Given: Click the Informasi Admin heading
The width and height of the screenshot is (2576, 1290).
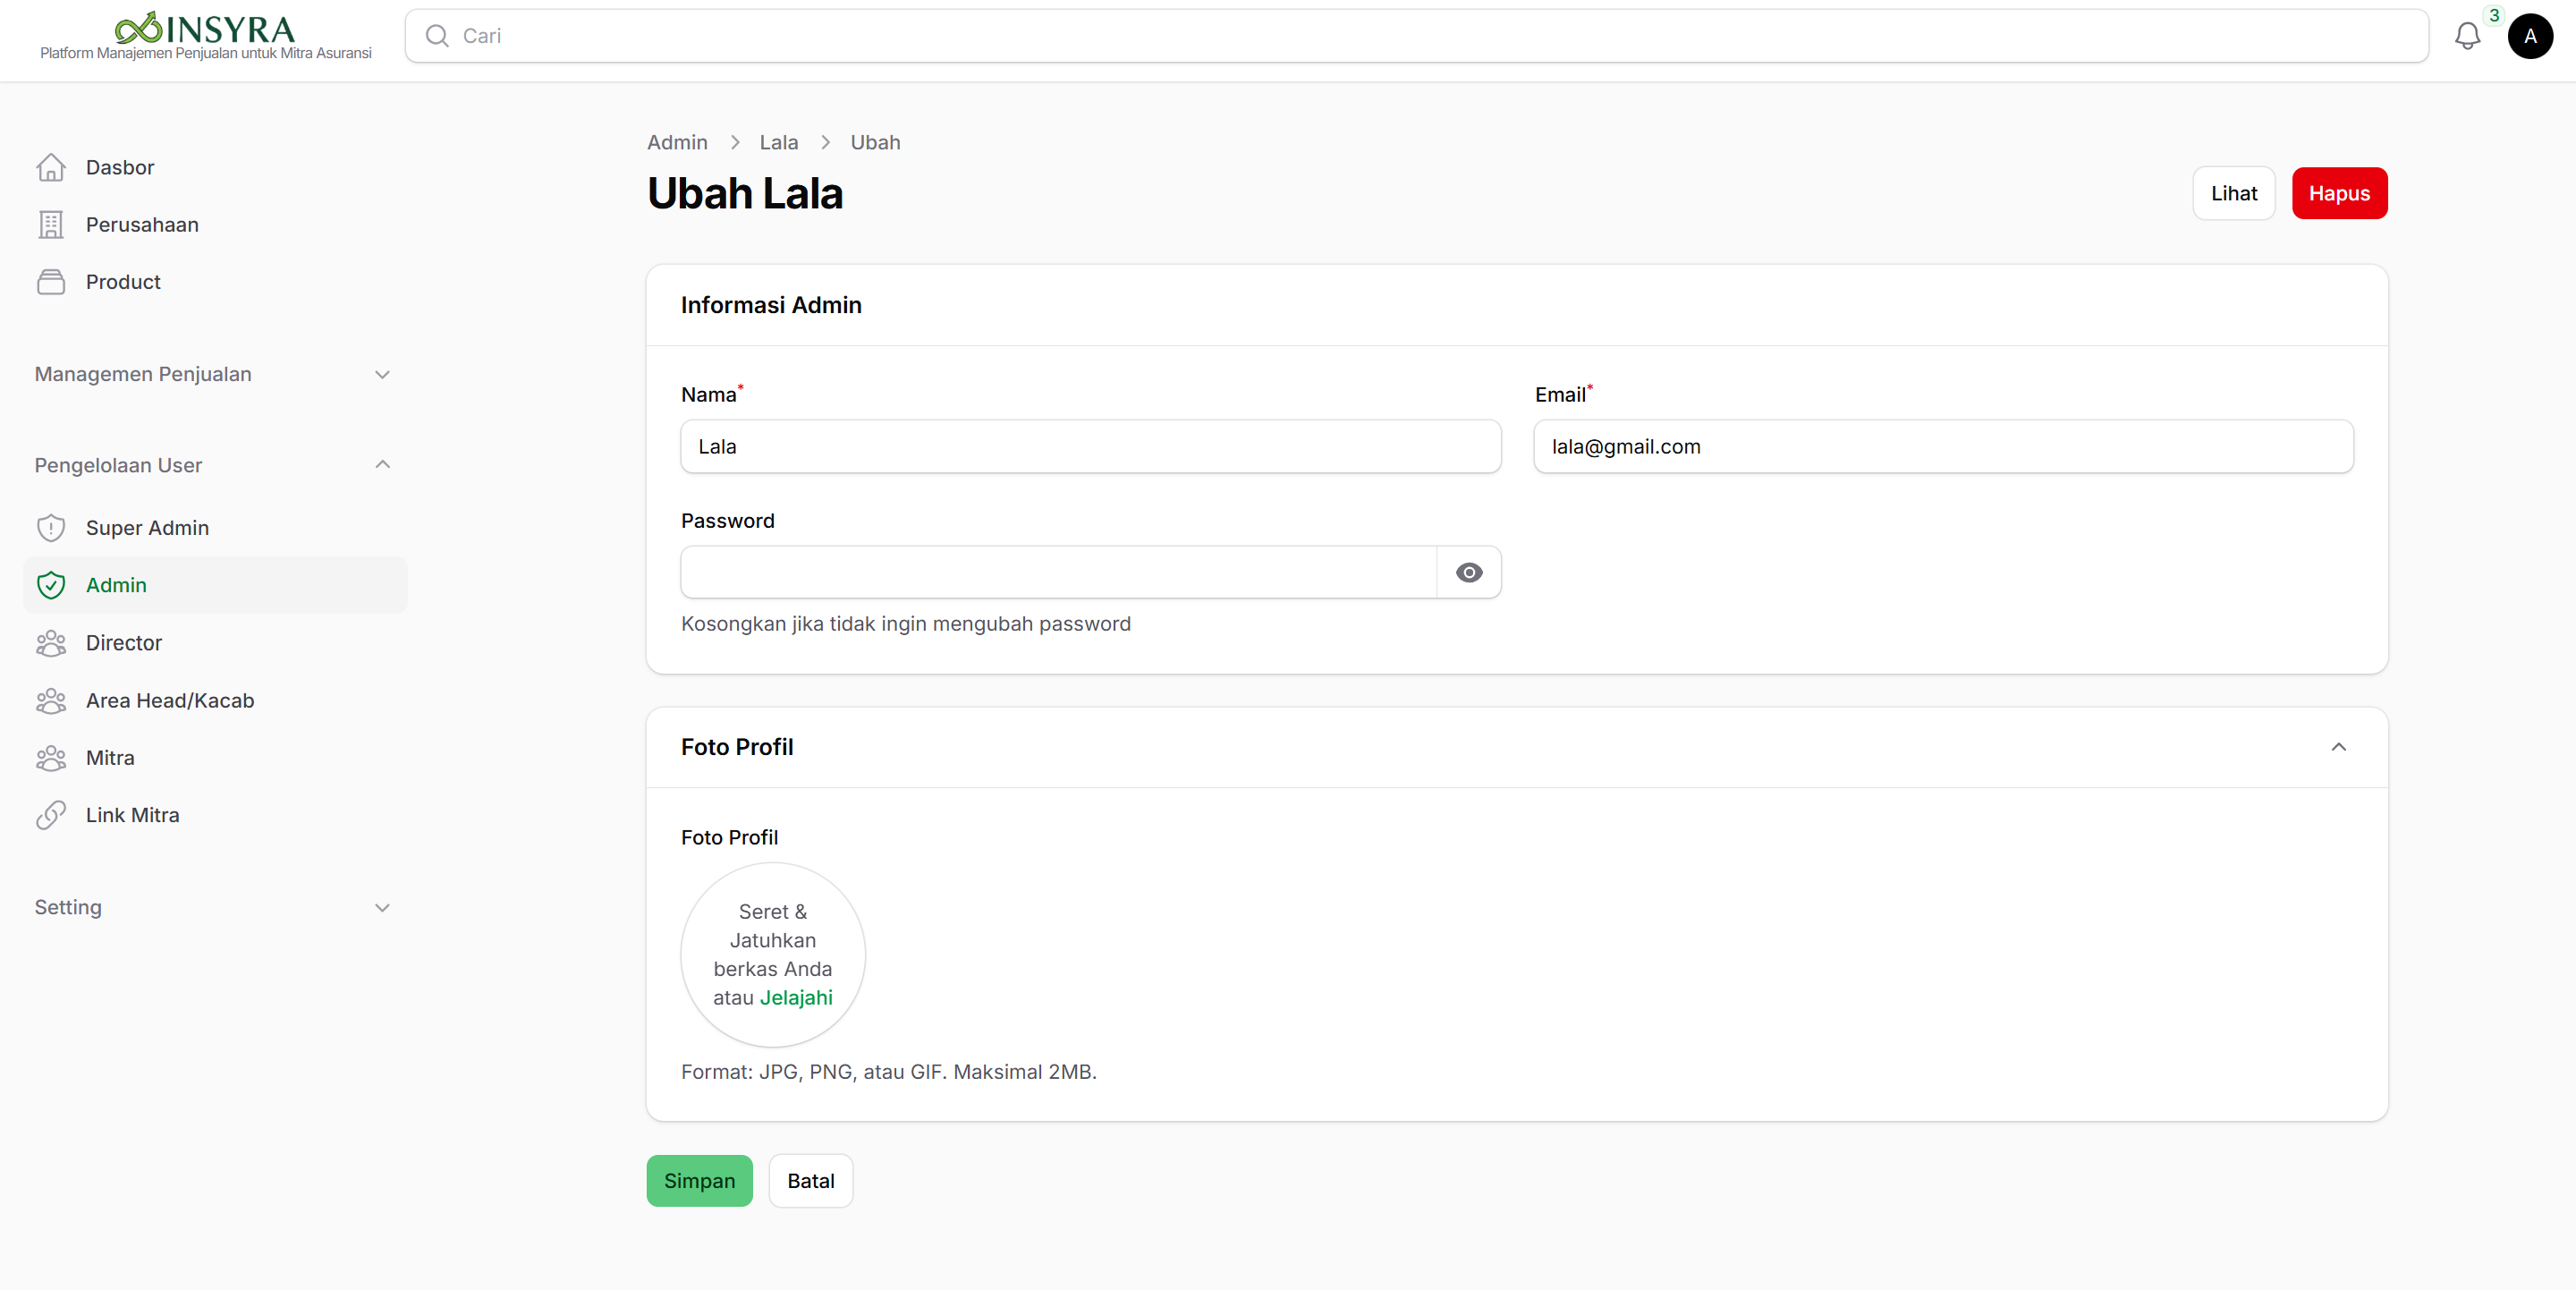Looking at the screenshot, I should (x=771, y=305).
